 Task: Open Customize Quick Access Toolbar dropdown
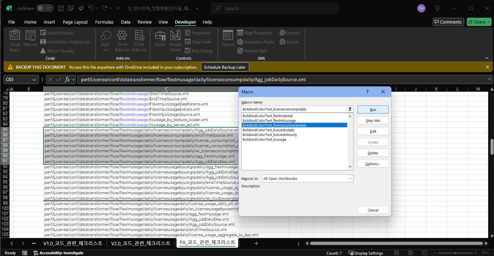[x=119, y=8]
